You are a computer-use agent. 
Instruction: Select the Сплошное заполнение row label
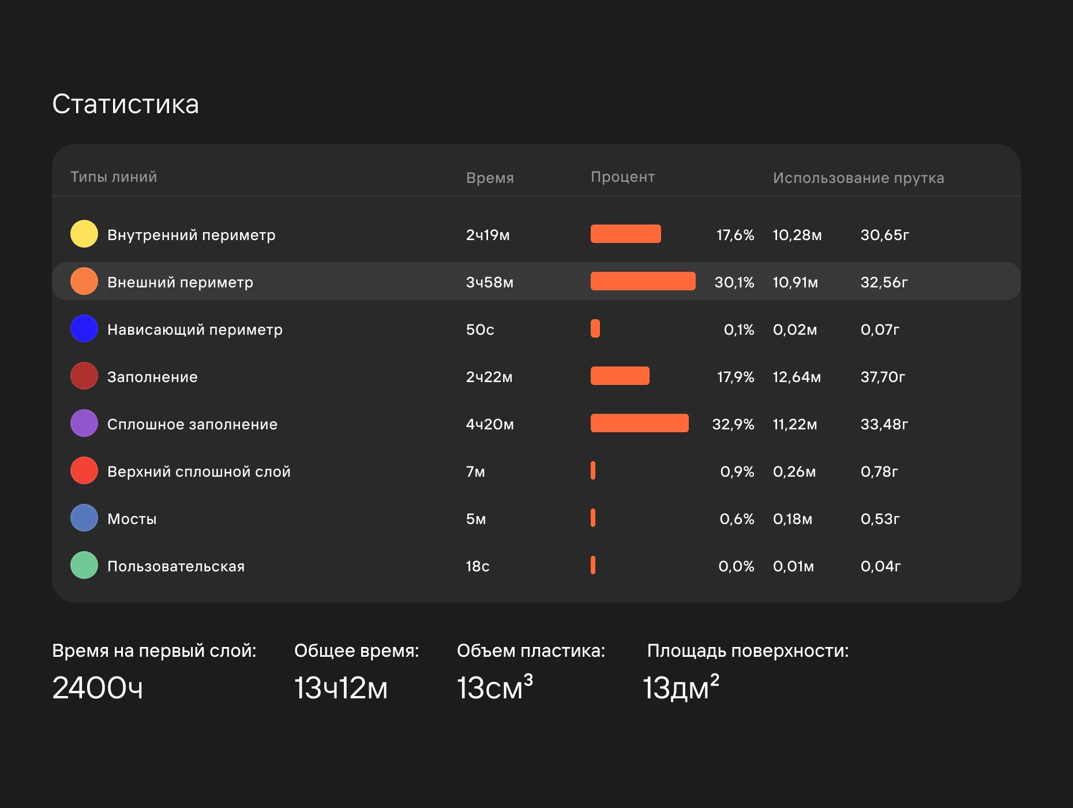click(x=193, y=424)
